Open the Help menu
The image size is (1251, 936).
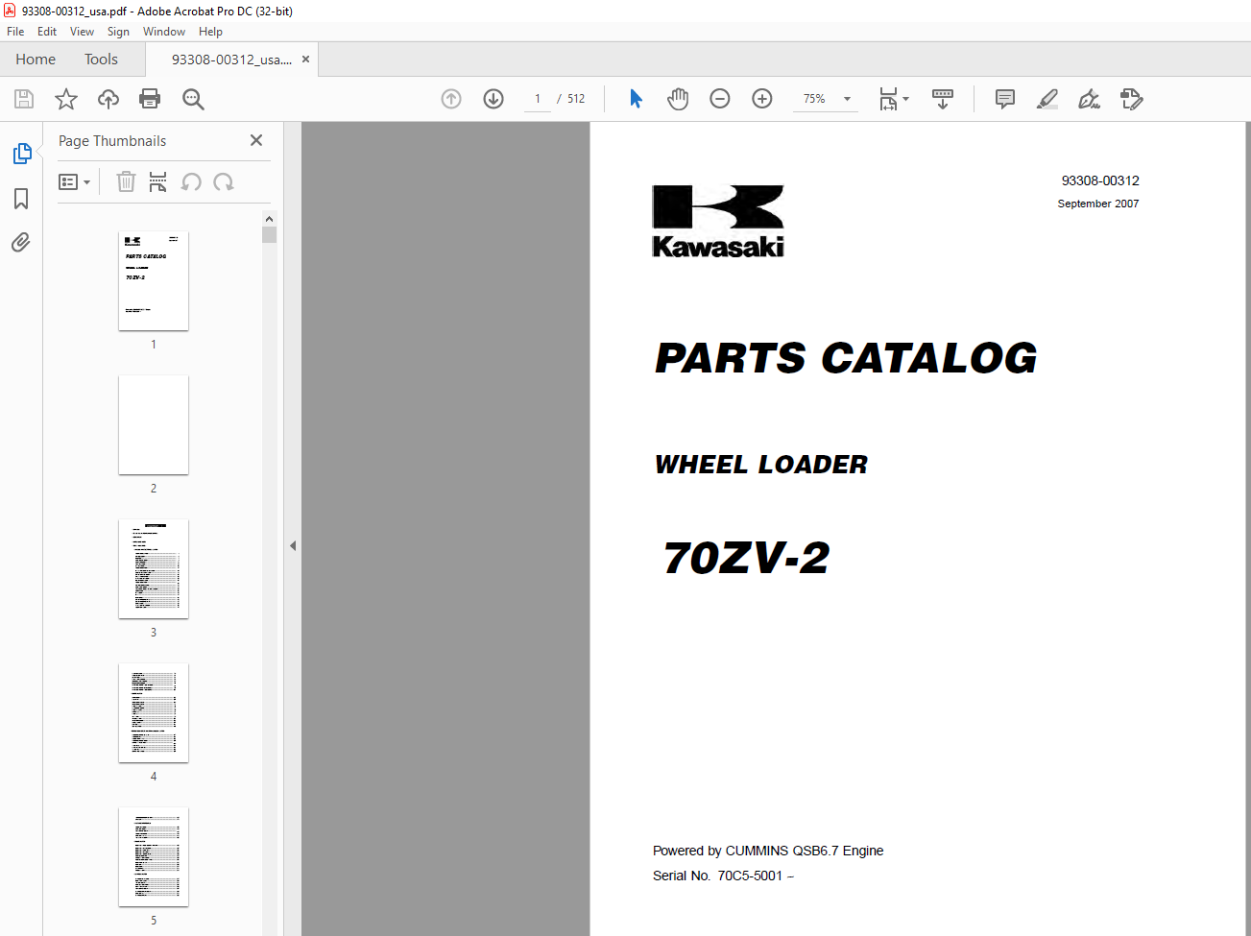[x=210, y=32]
